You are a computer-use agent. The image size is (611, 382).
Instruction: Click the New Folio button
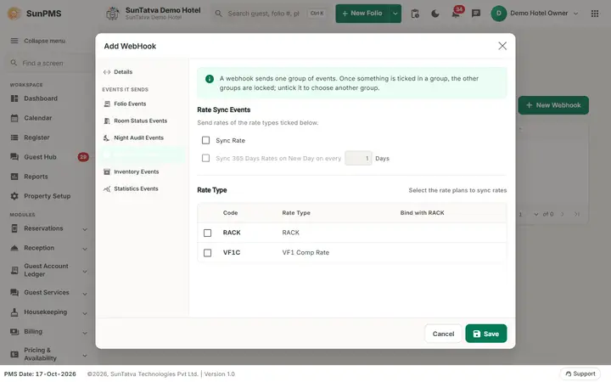(362, 14)
